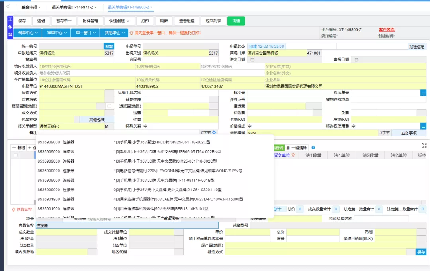Click the 取数 button beside 统一编号

click(x=109, y=46)
